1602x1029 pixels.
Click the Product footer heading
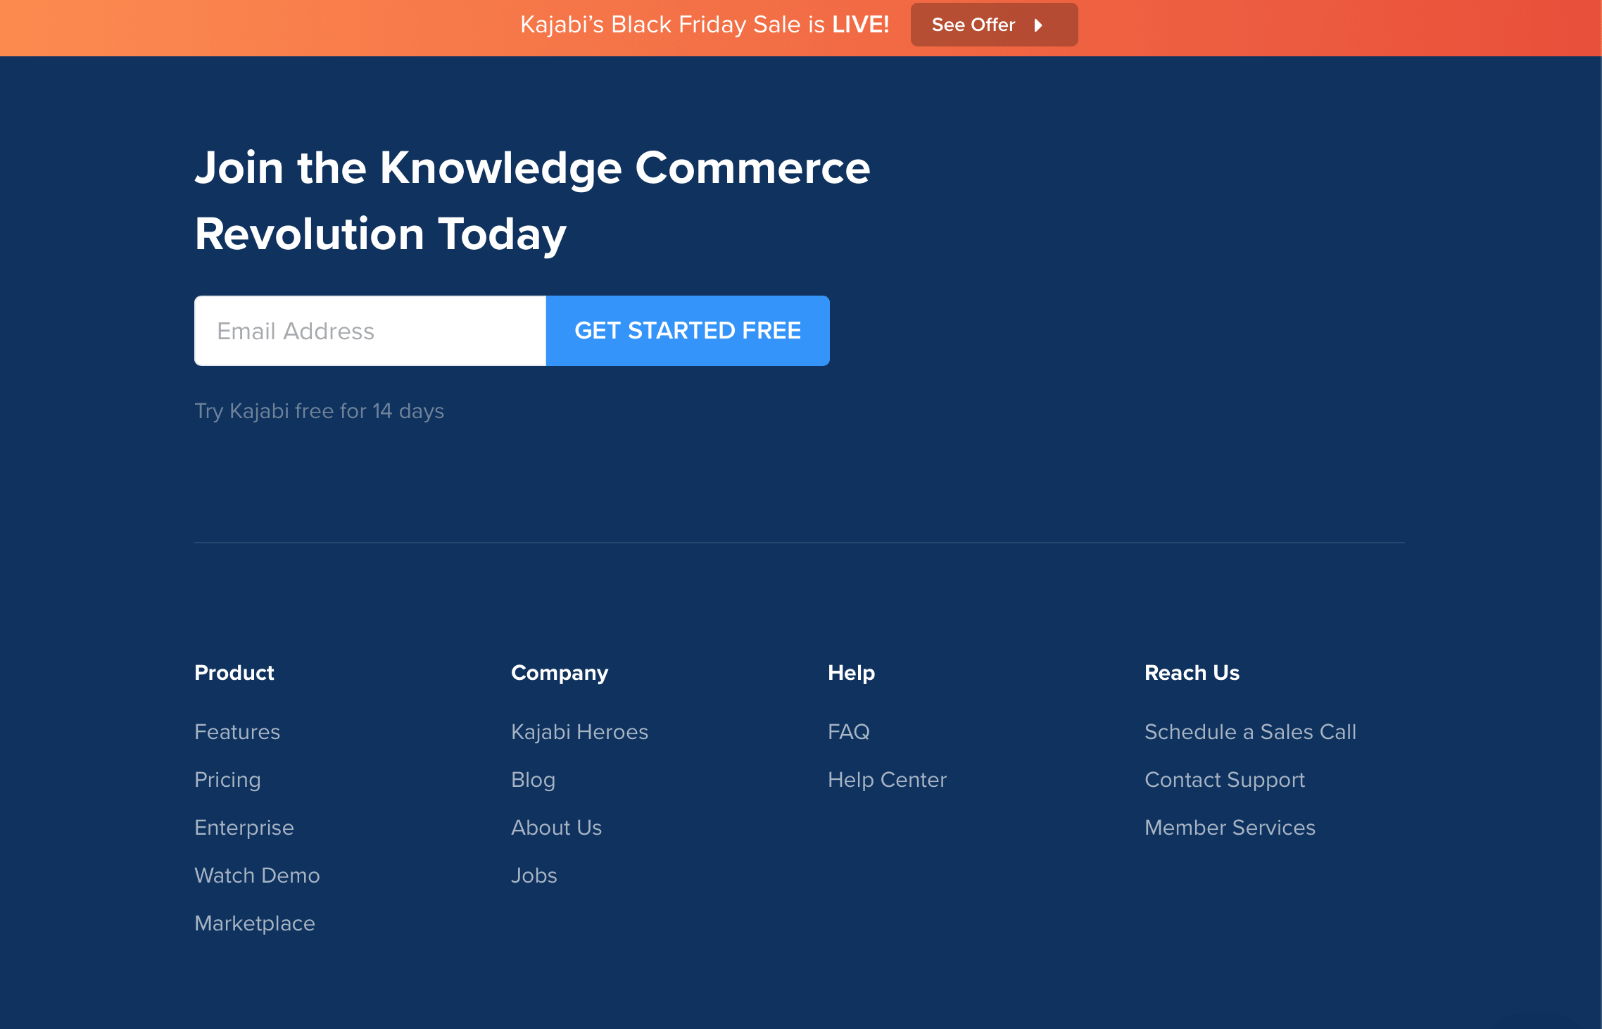click(234, 673)
